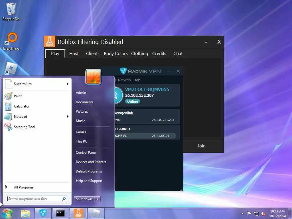The height and width of the screenshot is (219, 292).
Task: Select the HOME-PC peer row
Action: [x=145, y=136]
